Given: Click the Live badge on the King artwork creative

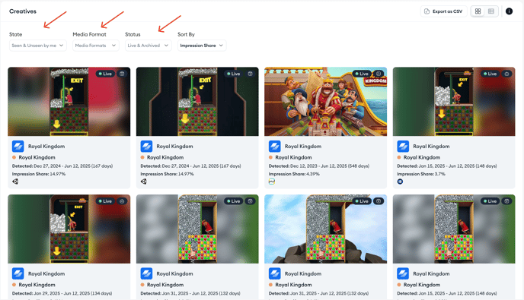Looking at the screenshot, I should (x=362, y=74).
